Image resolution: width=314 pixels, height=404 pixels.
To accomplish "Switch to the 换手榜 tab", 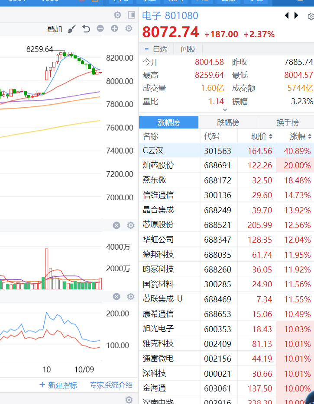I will (x=287, y=122).
